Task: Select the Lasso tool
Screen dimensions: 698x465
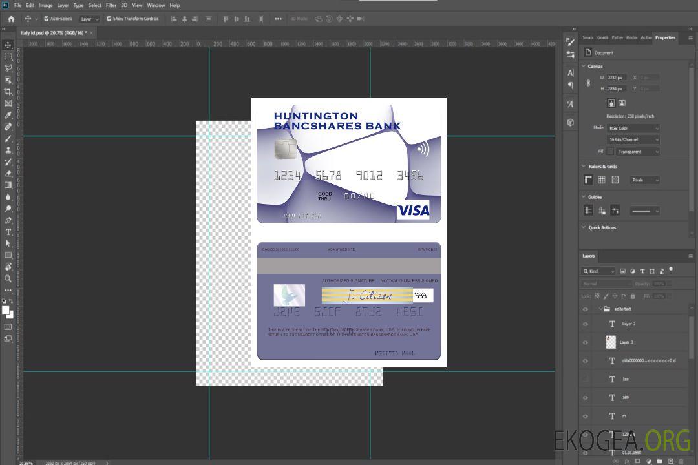Action: [8, 68]
